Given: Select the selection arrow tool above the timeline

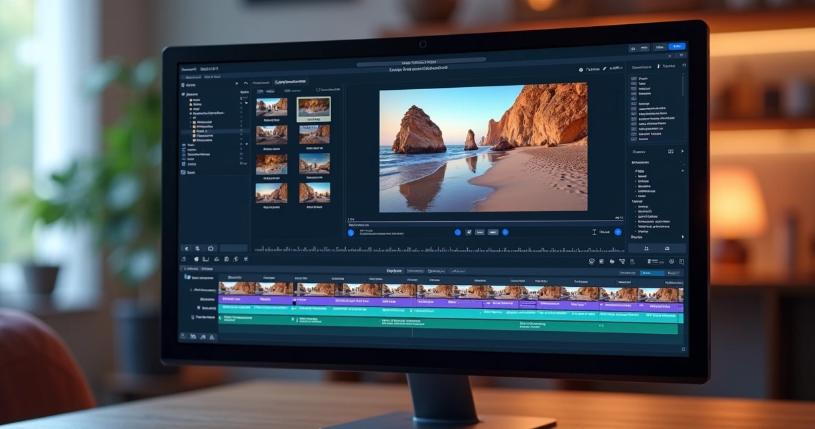Looking at the screenshot, I should point(186,248).
